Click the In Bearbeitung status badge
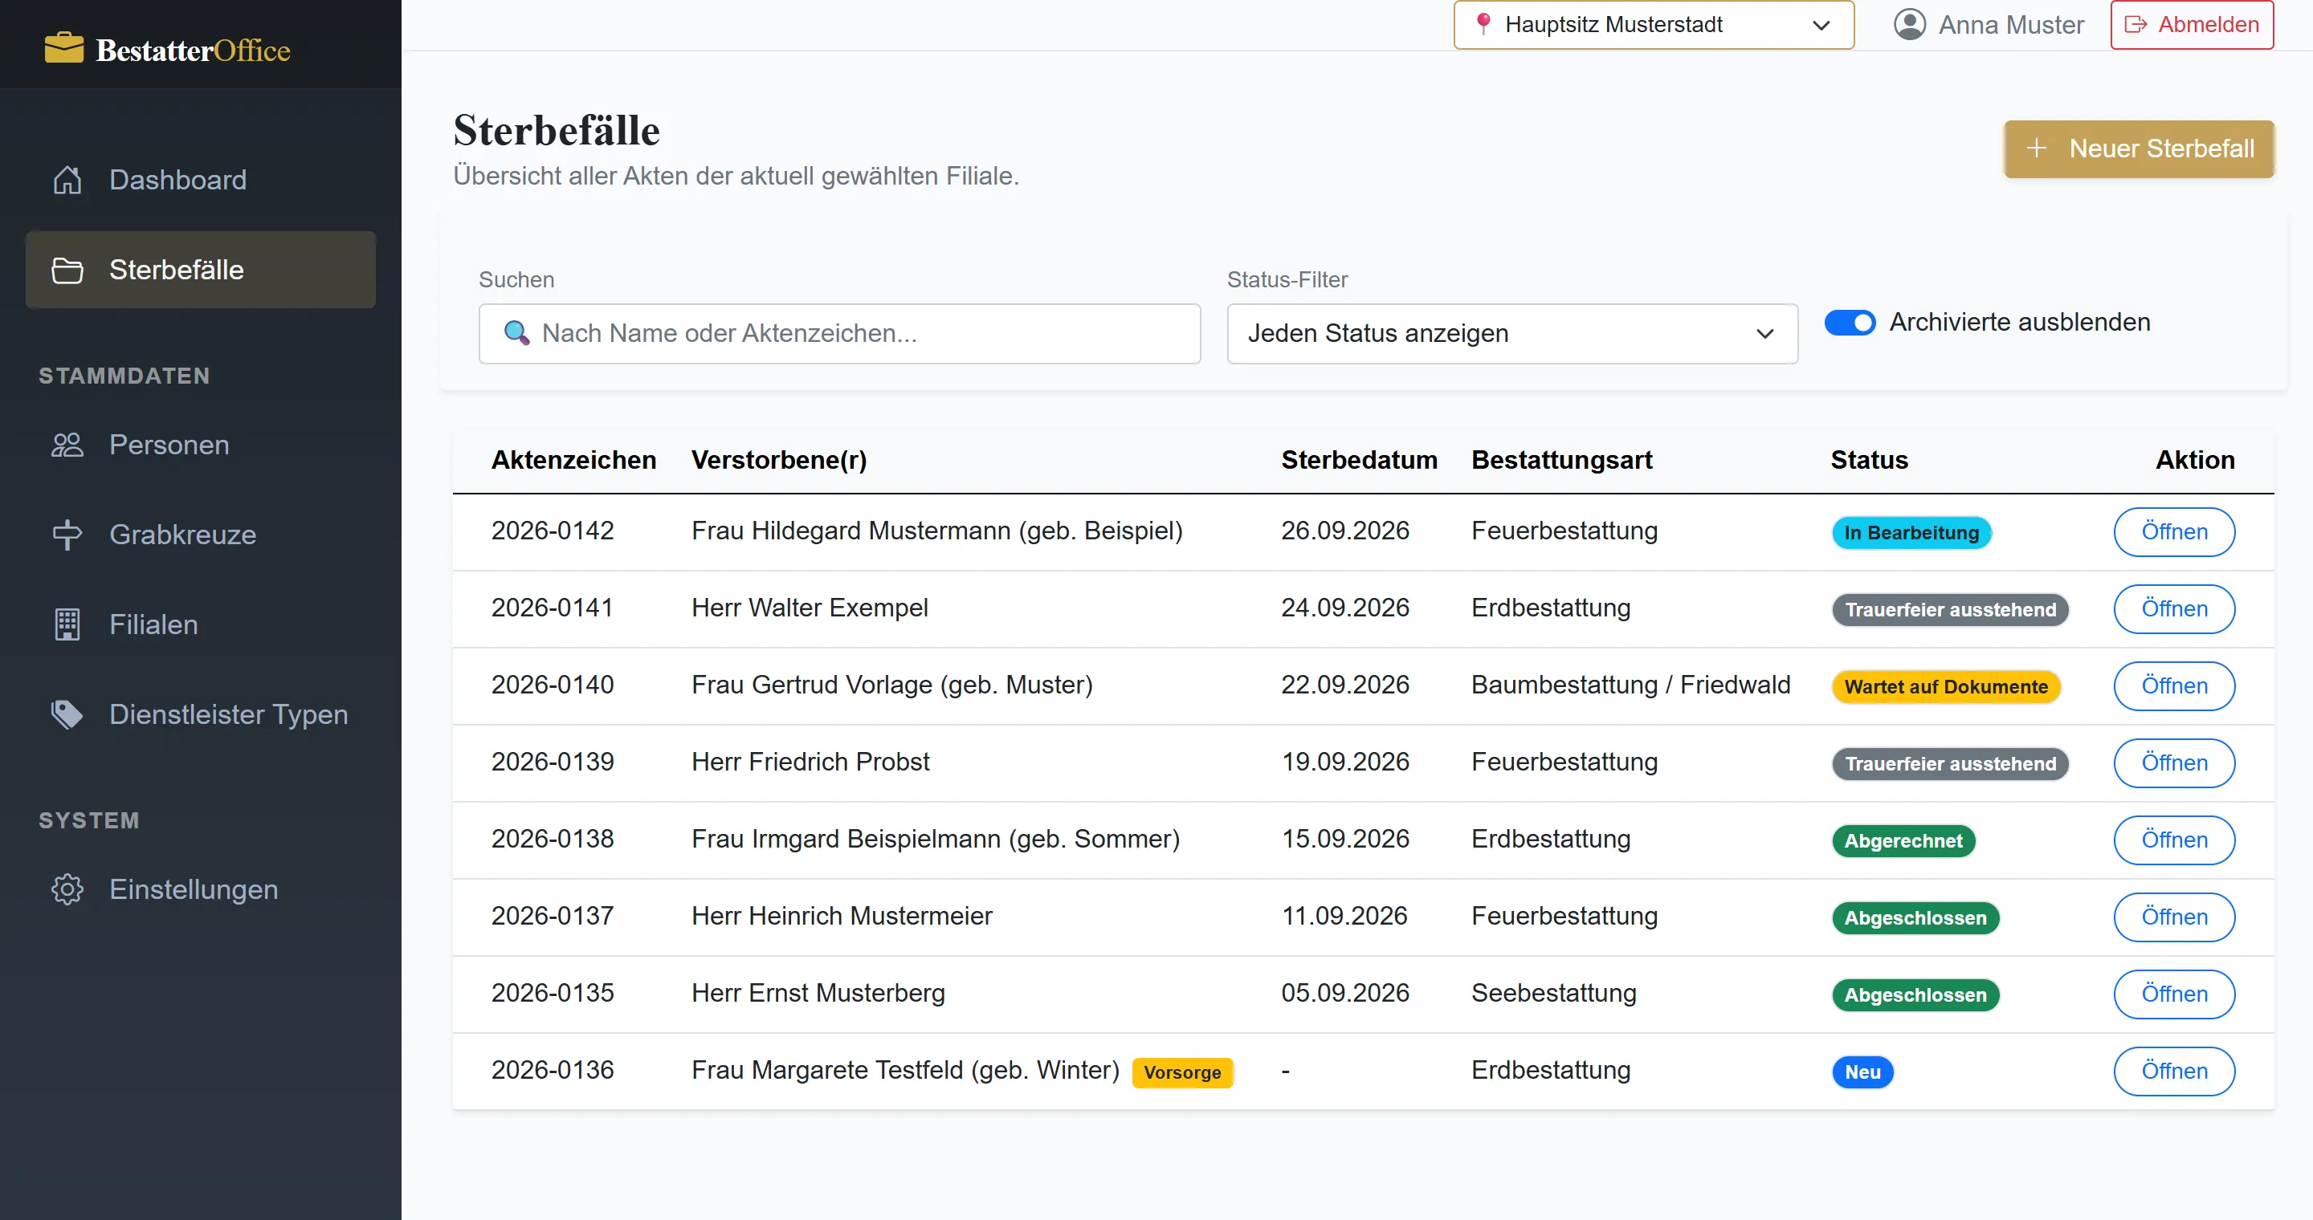The width and height of the screenshot is (2313, 1220). [1911, 533]
